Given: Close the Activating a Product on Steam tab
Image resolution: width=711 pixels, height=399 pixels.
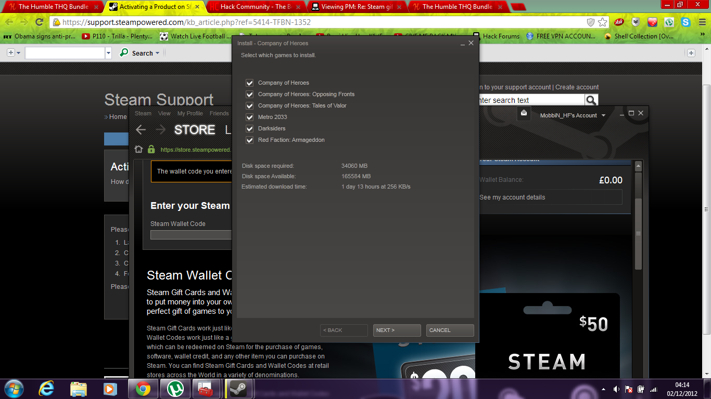Looking at the screenshot, I should 197,7.
